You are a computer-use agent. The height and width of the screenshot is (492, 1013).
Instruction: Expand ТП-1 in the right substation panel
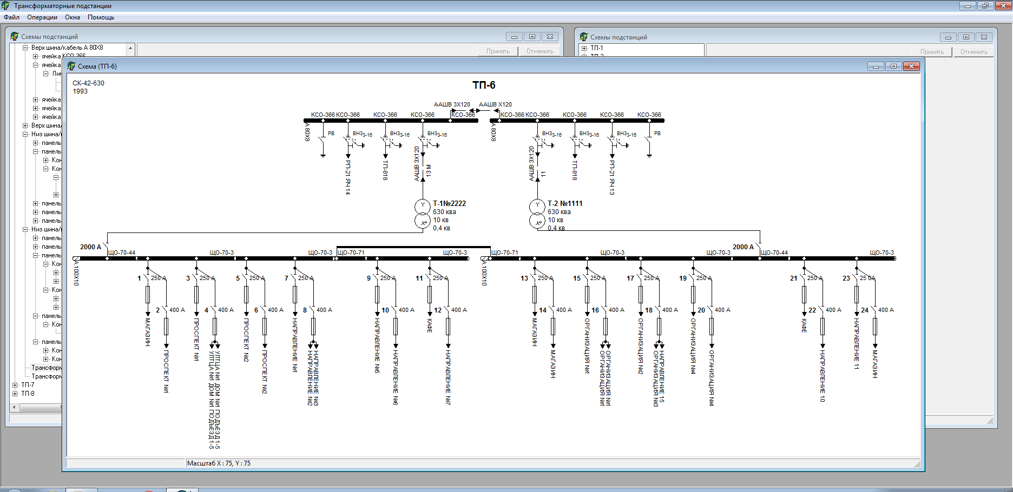click(x=584, y=48)
